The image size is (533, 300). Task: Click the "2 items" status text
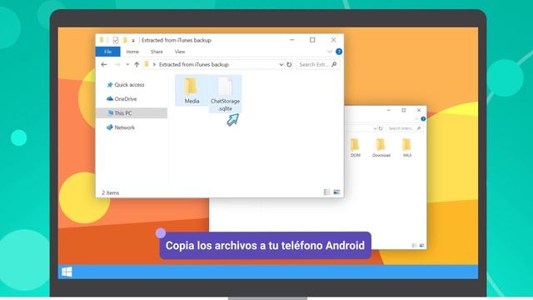tap(111, 192)
